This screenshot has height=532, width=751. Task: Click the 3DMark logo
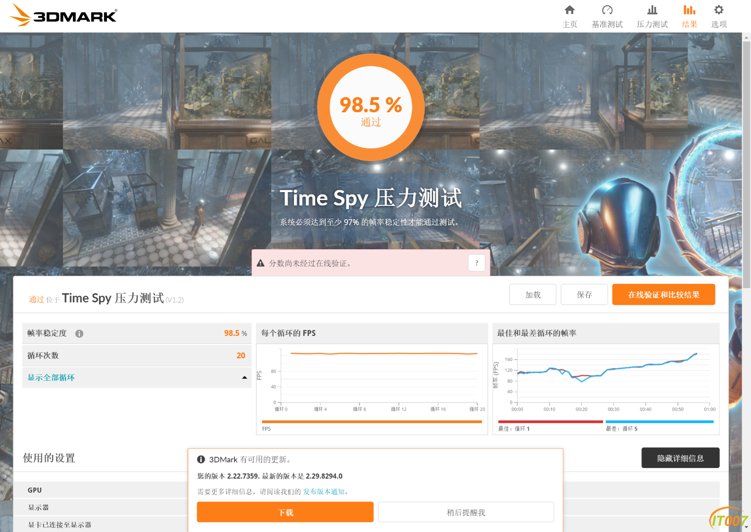(64, 15)
